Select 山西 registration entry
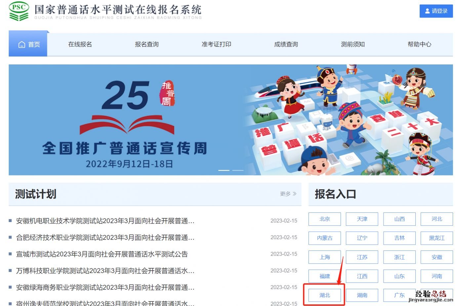The image size is (458, 306). (399, 219)
